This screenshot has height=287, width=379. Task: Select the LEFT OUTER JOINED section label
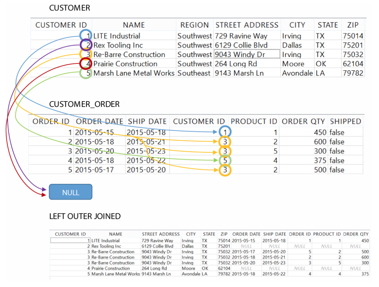pos(85,216)
